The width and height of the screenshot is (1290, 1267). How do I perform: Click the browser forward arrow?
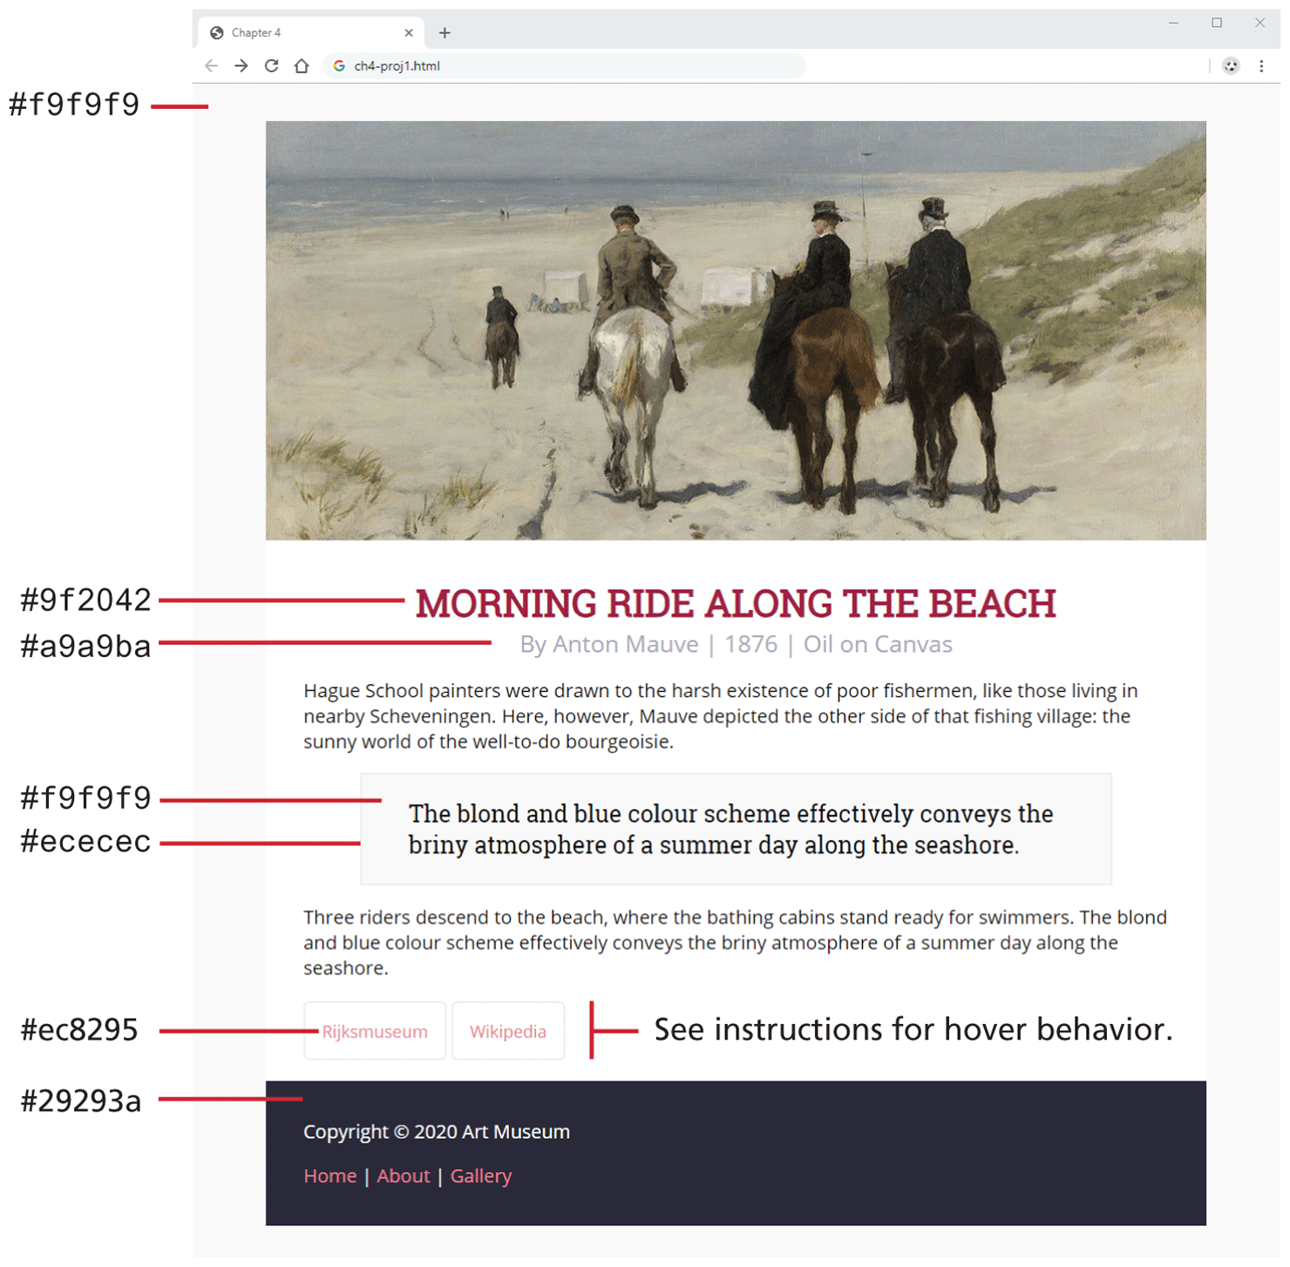(x=241, y=66)
